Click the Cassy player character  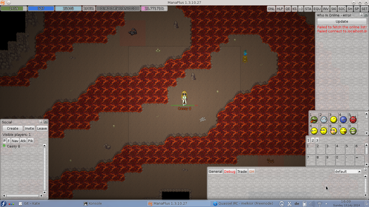[x=185, y=98]
